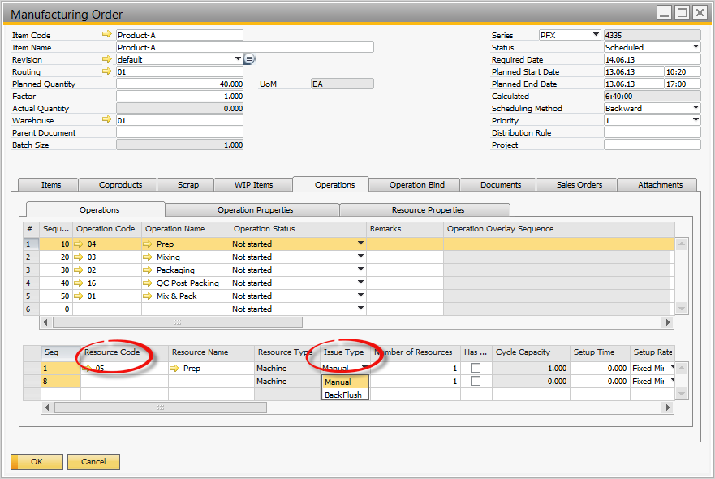Click the Planned Quantity field
This screenshot has height=479, width=715.
tap(179, 84)
